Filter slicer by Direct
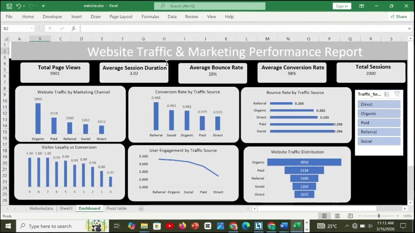The height and width of the screenshot is (233, 415). pos(379,104)
